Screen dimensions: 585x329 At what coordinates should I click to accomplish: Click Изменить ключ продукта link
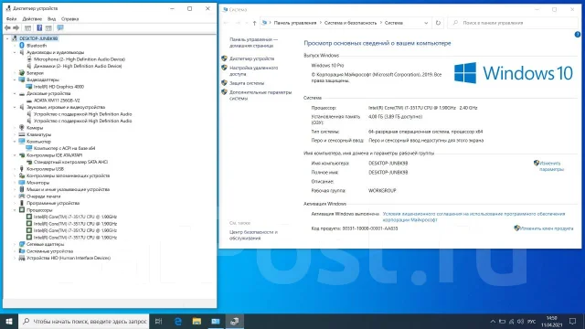click(x=547, y=228)
